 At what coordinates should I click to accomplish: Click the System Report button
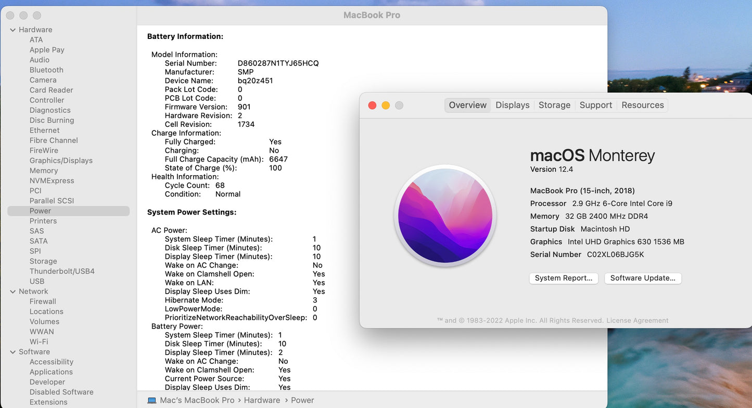pyautogui.click(x=564, y=278)
